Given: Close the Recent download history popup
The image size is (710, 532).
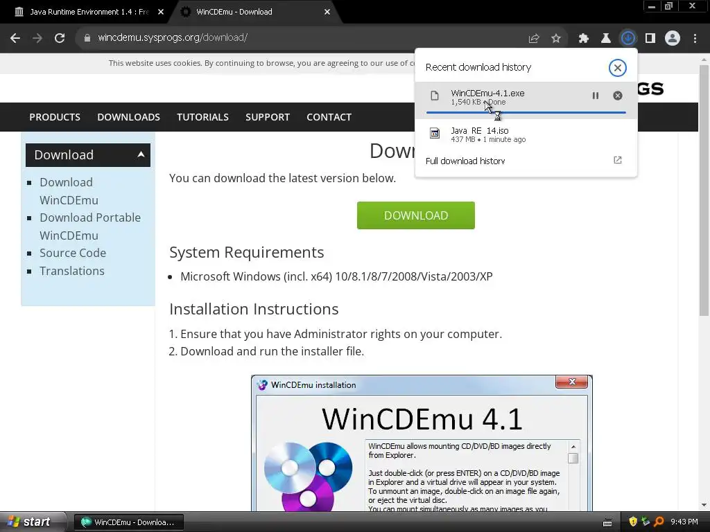Looking at the screenshot, I should [x=617, y=68].
